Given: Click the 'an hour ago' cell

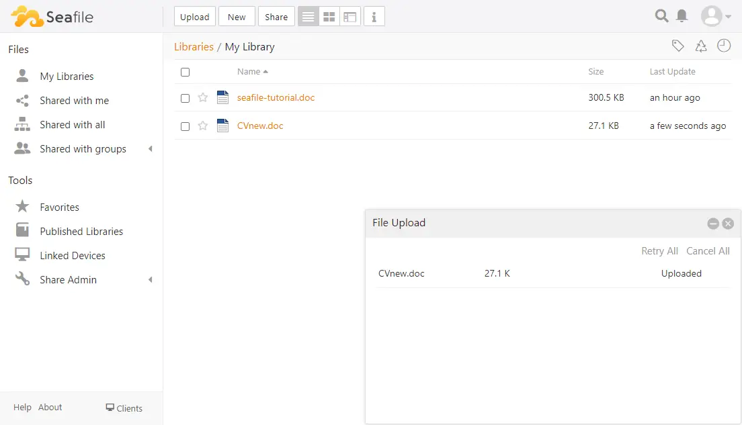Looking at the screenshot, I should pos(675,97).
